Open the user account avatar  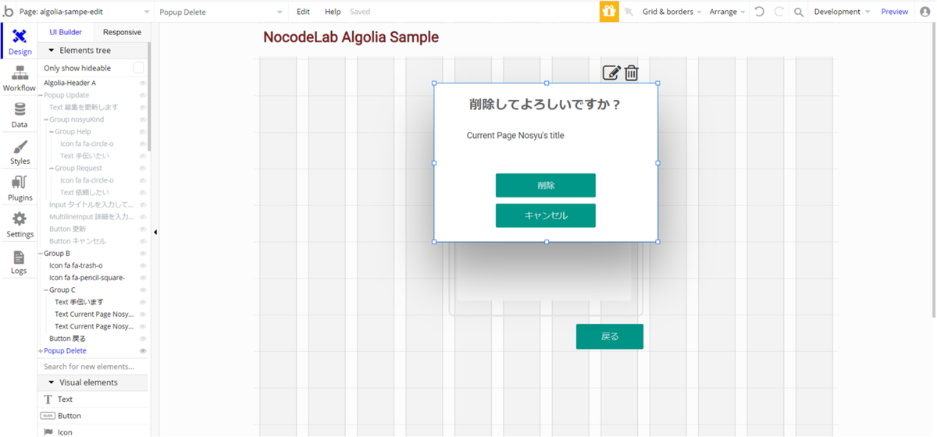[925, 12]
